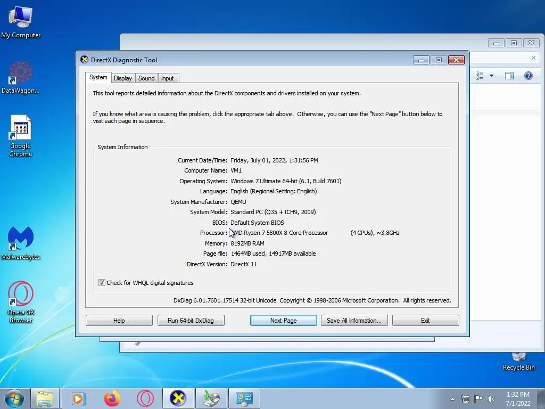
Task: Open the Action Center flag icon
Action: 478,399
